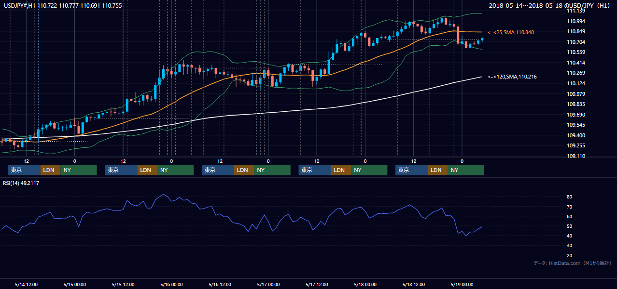Screen dimensions: 617x289
Task: Click the RSI 40 level label
Action: coord(570,236)
